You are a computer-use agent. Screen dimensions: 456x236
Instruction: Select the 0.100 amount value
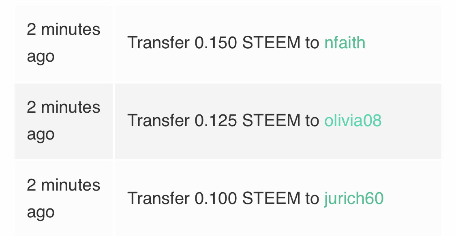pyautogui.click(x=216, y=198)
